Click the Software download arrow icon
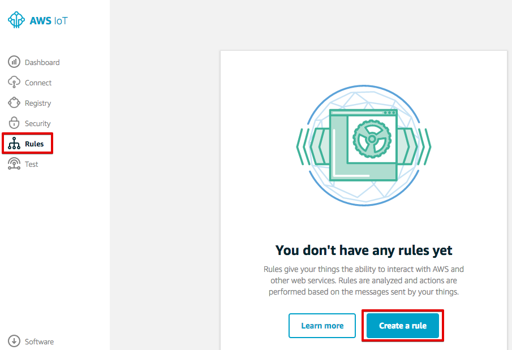This screenshot has height=350, width=512. (14, 341)
